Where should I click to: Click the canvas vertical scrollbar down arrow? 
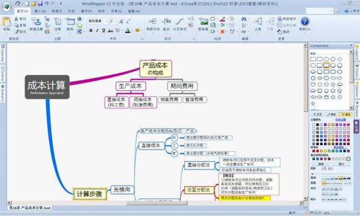(x=305, y=198)
